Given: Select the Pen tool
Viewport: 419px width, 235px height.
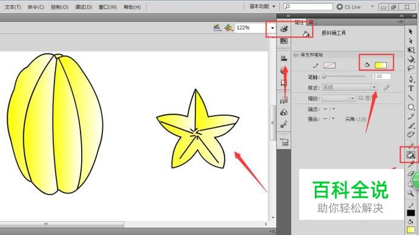Looking at the screenshot, I should 411,79.
